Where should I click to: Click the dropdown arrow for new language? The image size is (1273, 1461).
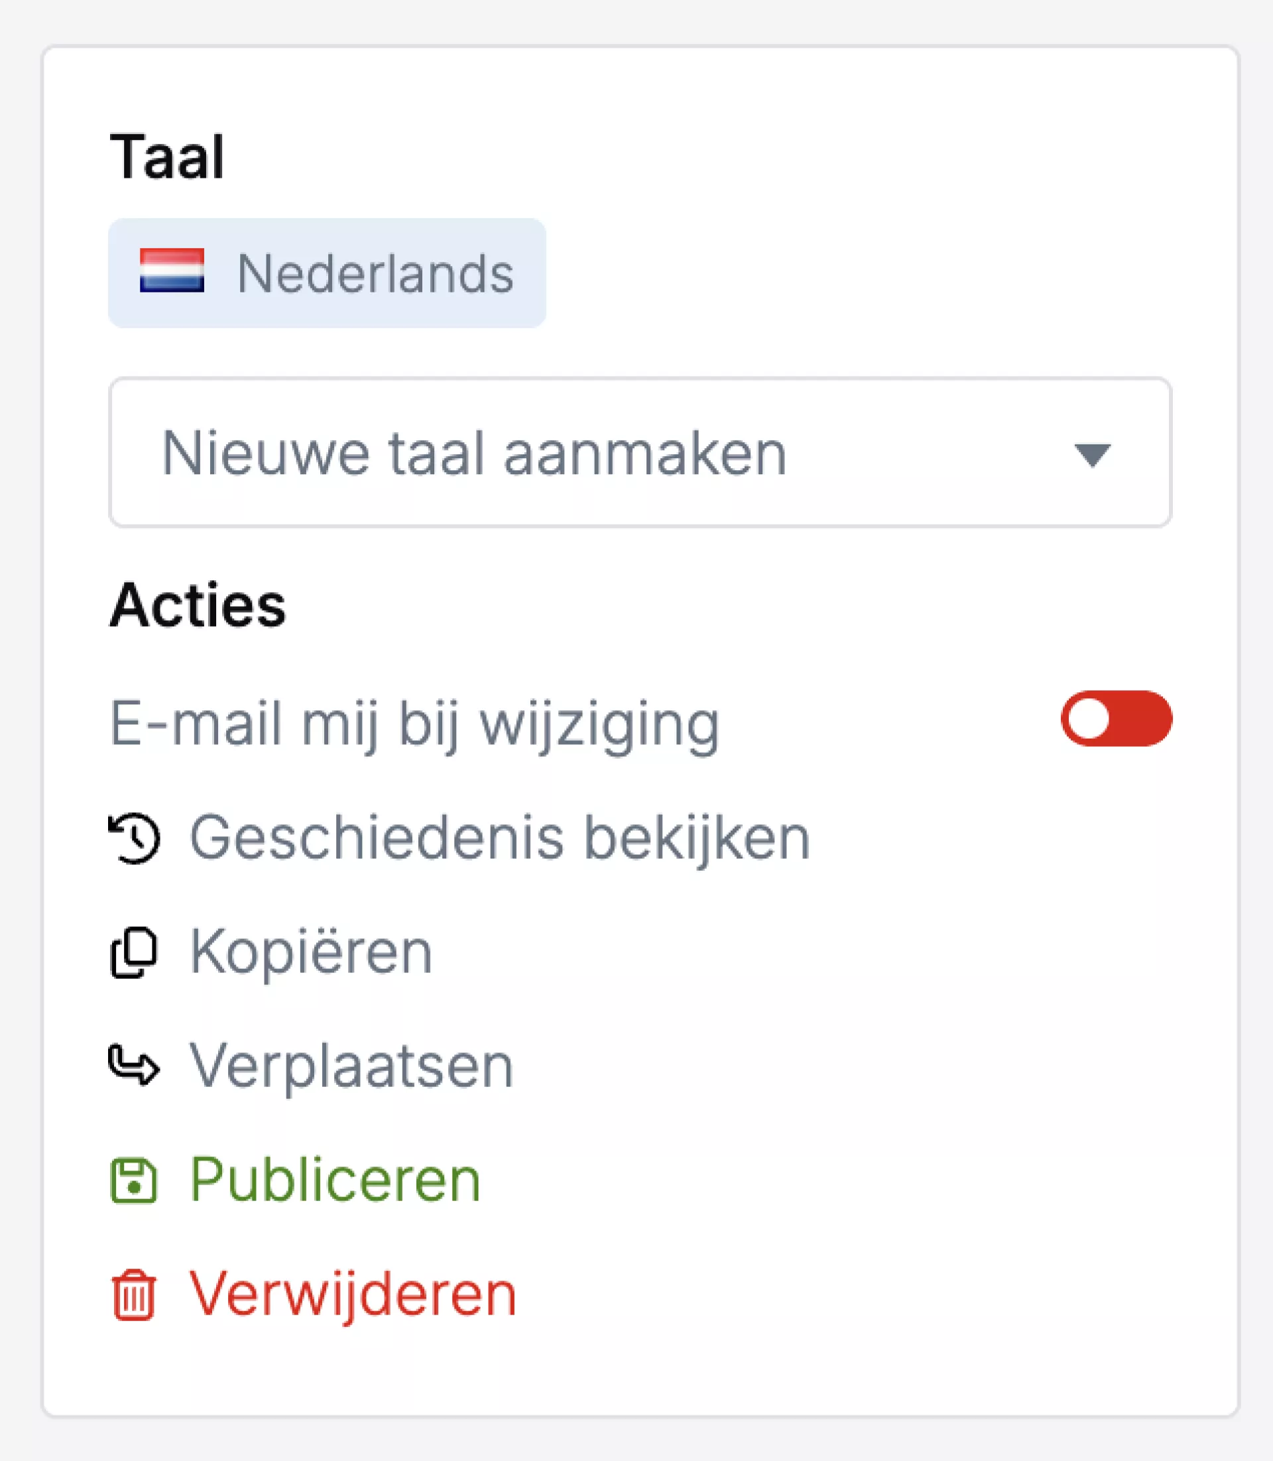click(1092, 455)
